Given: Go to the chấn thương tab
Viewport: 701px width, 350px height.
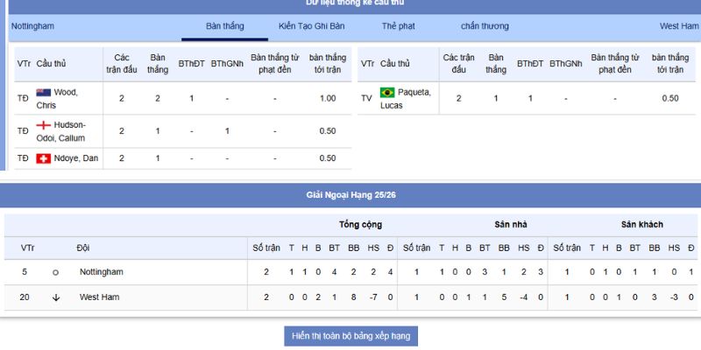Looking at the screenshot, I should 485,26.
